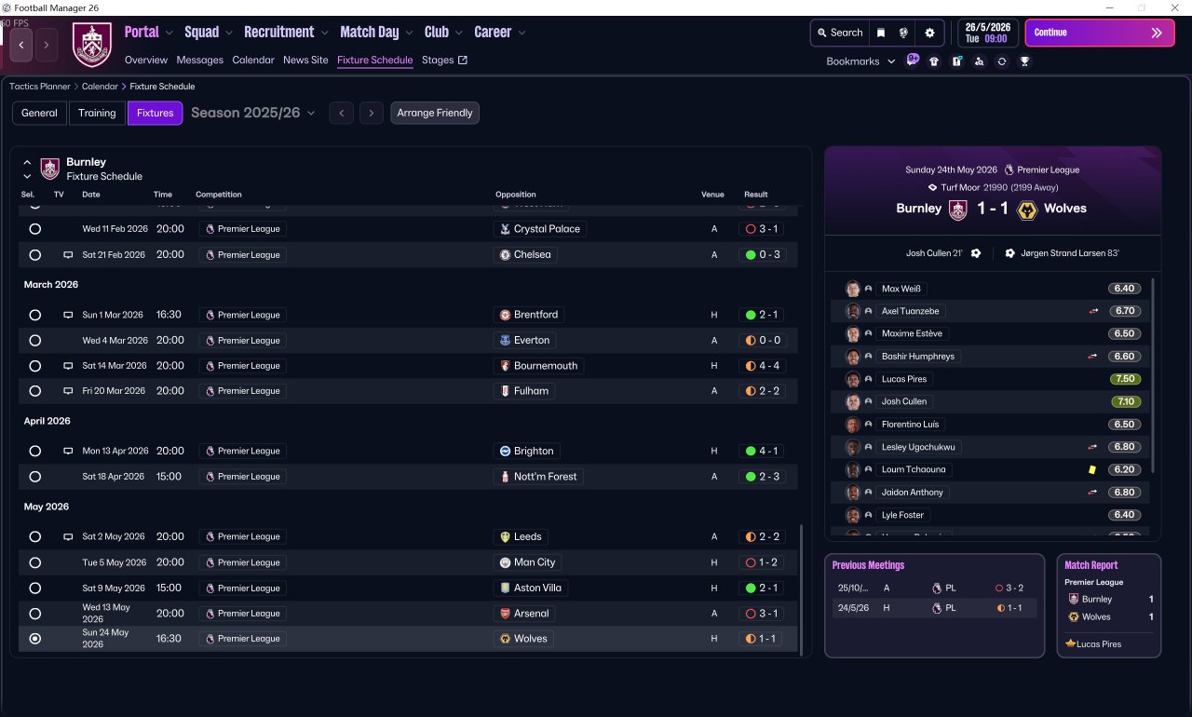Viewport: 1192px width, 717px height.
Task: Select the Crystal Palace fixture radio button
Action: [x=35, y=229]
